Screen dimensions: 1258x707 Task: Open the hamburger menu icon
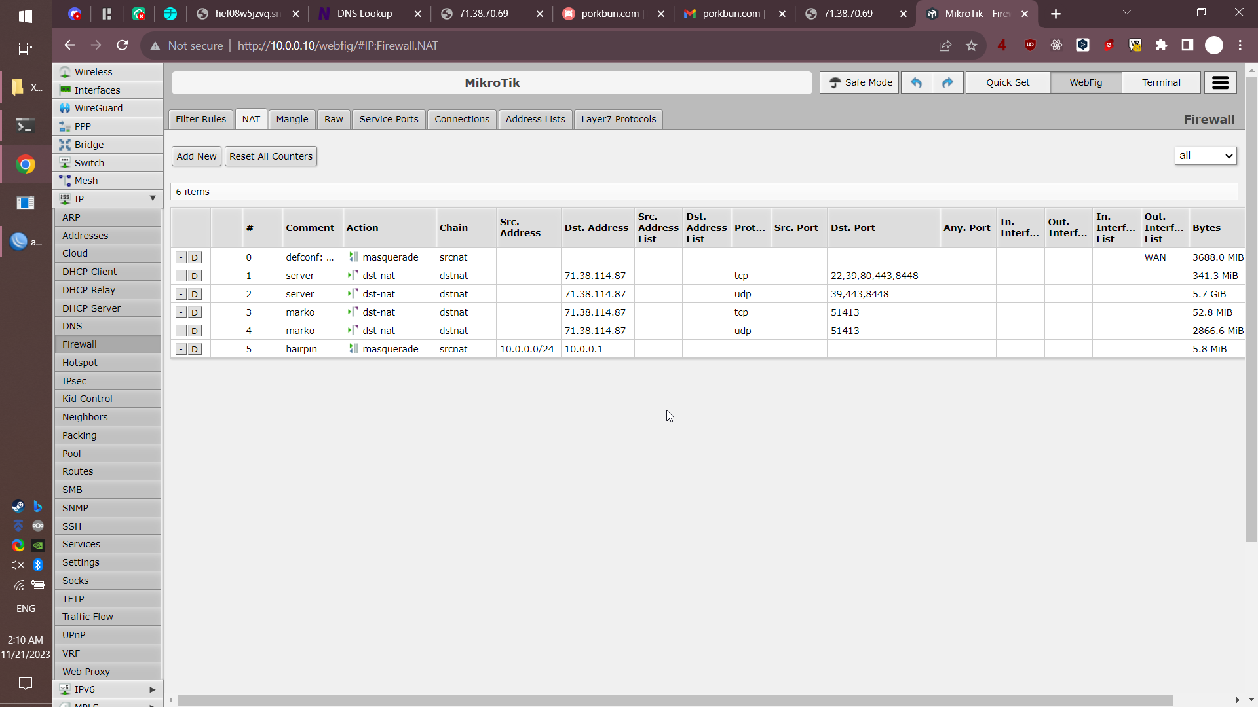[1220, 82]
